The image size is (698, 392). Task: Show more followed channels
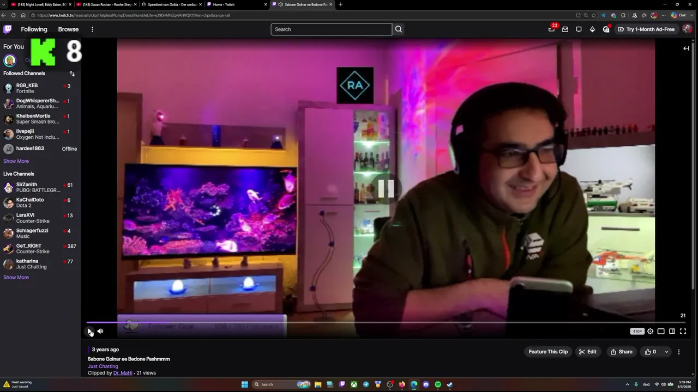pos(16,161)
